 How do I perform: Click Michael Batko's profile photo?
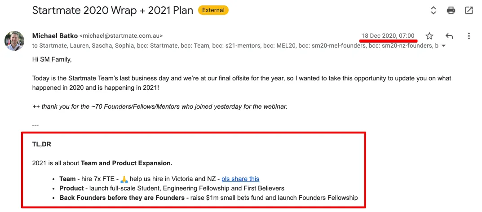pos(14,41)
